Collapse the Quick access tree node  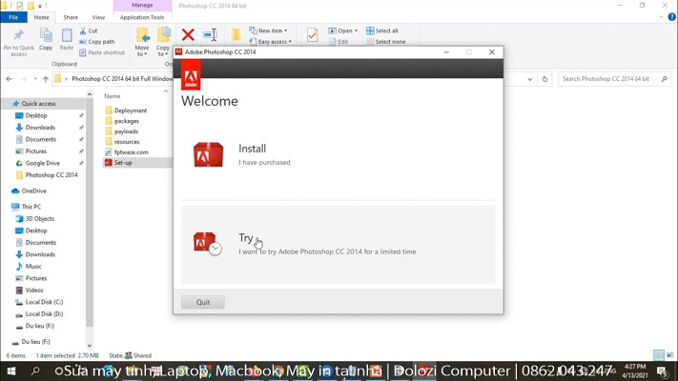[x=6, y=104]
